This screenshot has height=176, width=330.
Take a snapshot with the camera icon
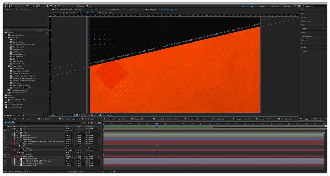[100, 115]
